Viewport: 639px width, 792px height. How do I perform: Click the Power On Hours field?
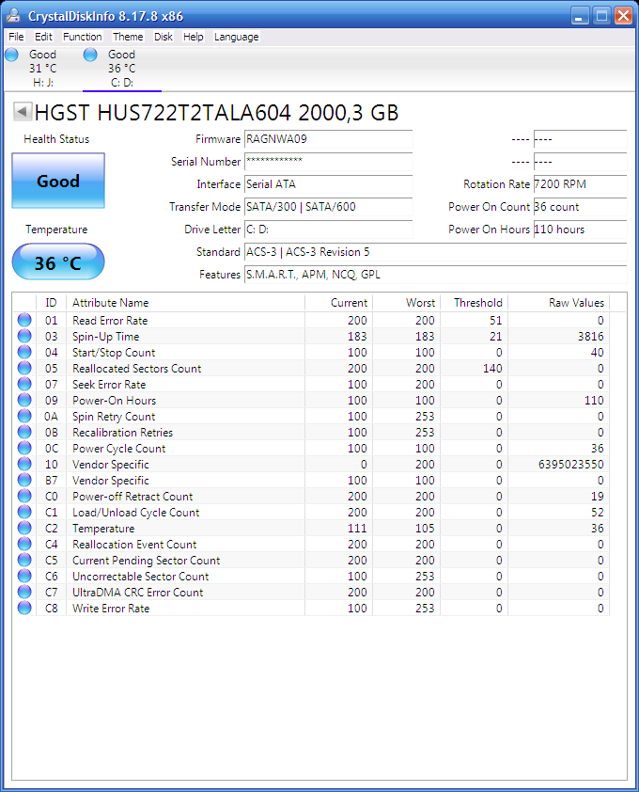coord(580,230)
